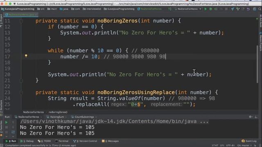
Task: Click fold end marker at line 21
Action: tap(21, 81)
